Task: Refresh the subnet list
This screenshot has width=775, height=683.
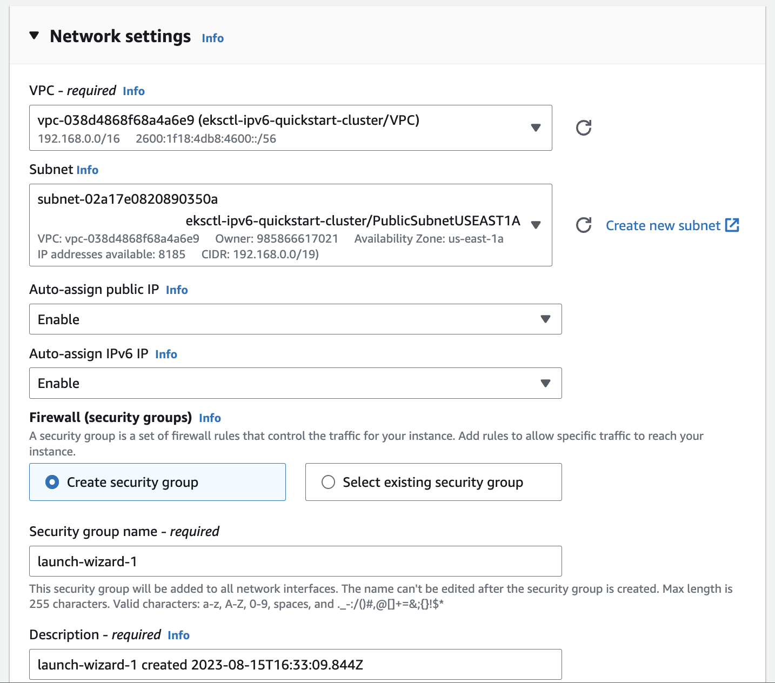Action: pyautogui.click(x=584, y=225)
